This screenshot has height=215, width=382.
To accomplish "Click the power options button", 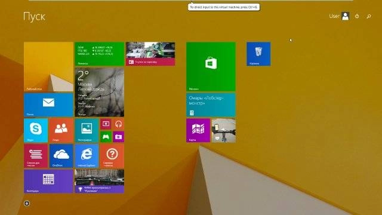I will (x=357, y=16).
